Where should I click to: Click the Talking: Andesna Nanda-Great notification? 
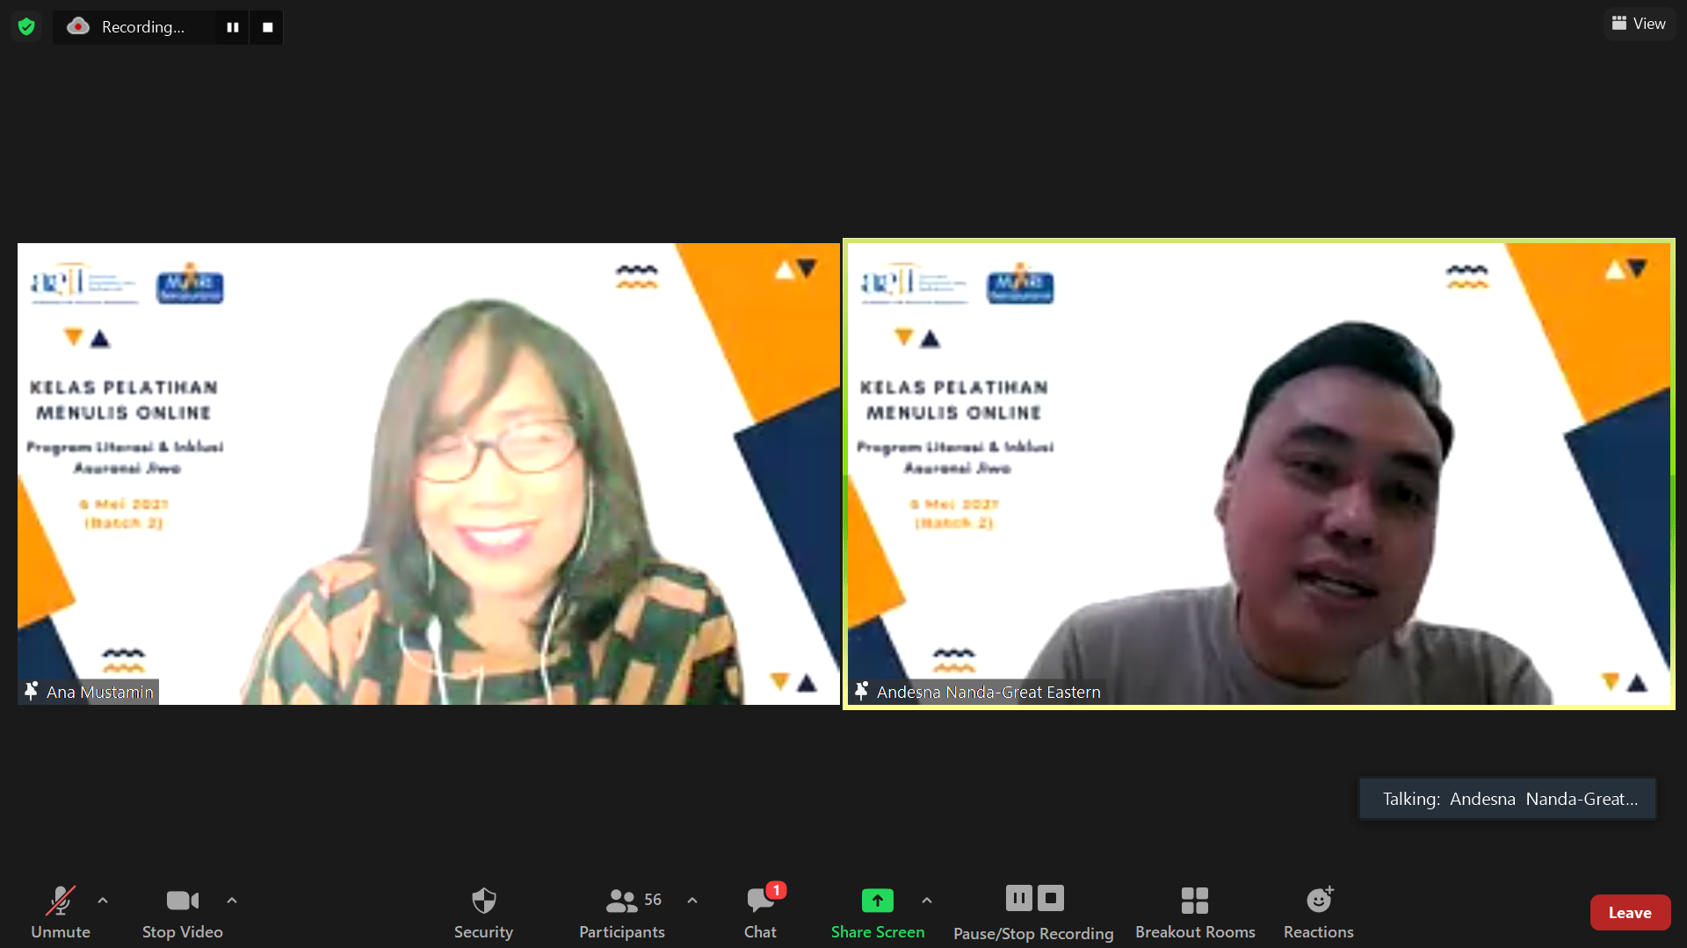pos(1508,799)
